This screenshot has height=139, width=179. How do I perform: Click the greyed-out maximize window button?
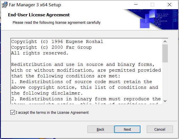(153, 5)
